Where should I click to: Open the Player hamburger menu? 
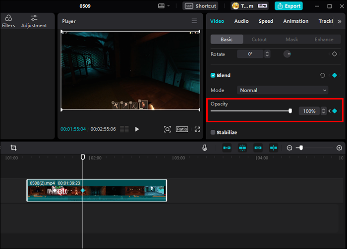coord(194,21)
